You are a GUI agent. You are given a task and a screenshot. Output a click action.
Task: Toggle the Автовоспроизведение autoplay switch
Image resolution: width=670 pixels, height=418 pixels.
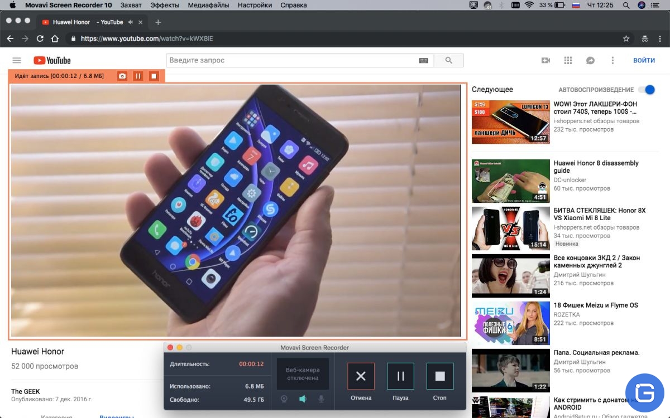point(646,90)
